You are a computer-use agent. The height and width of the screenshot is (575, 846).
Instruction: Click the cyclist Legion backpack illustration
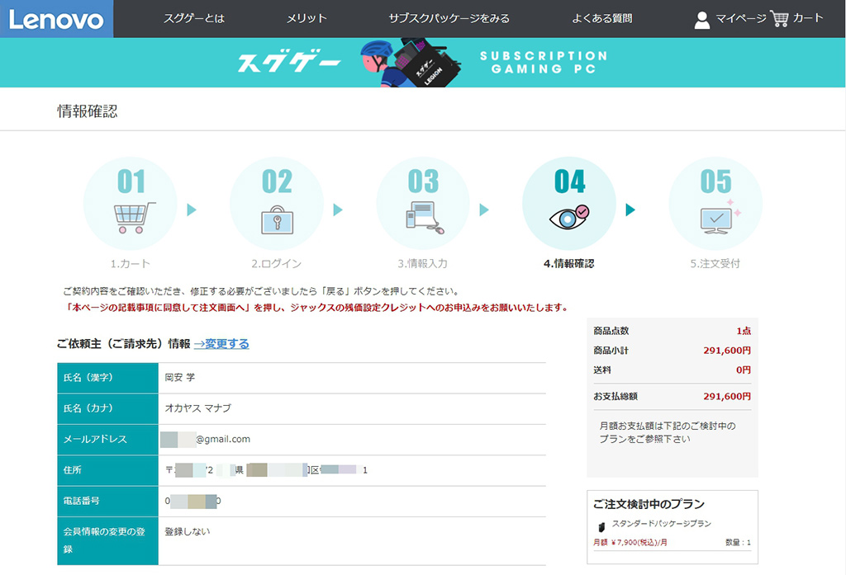410,63
